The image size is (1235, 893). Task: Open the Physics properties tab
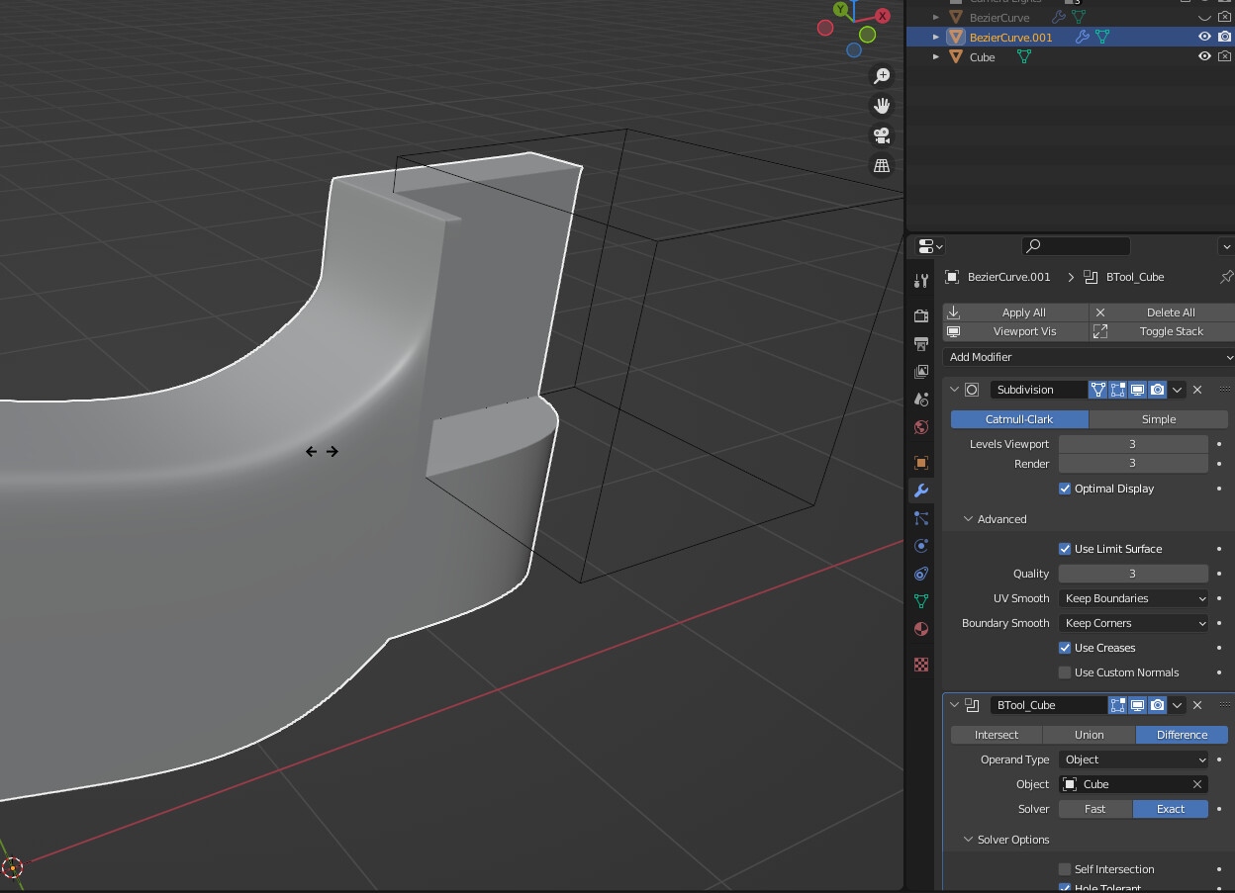click(x=921, y=546)
